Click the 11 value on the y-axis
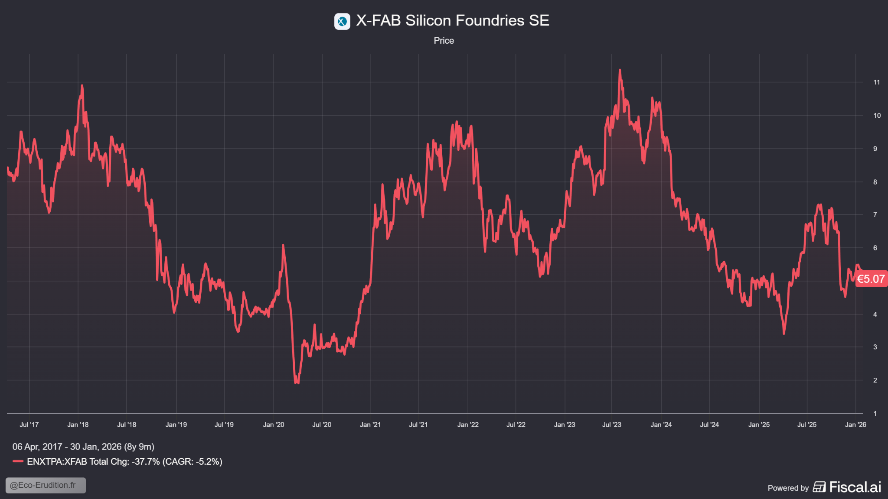This screenshot has width=888, height=499. tap(876, 82)
